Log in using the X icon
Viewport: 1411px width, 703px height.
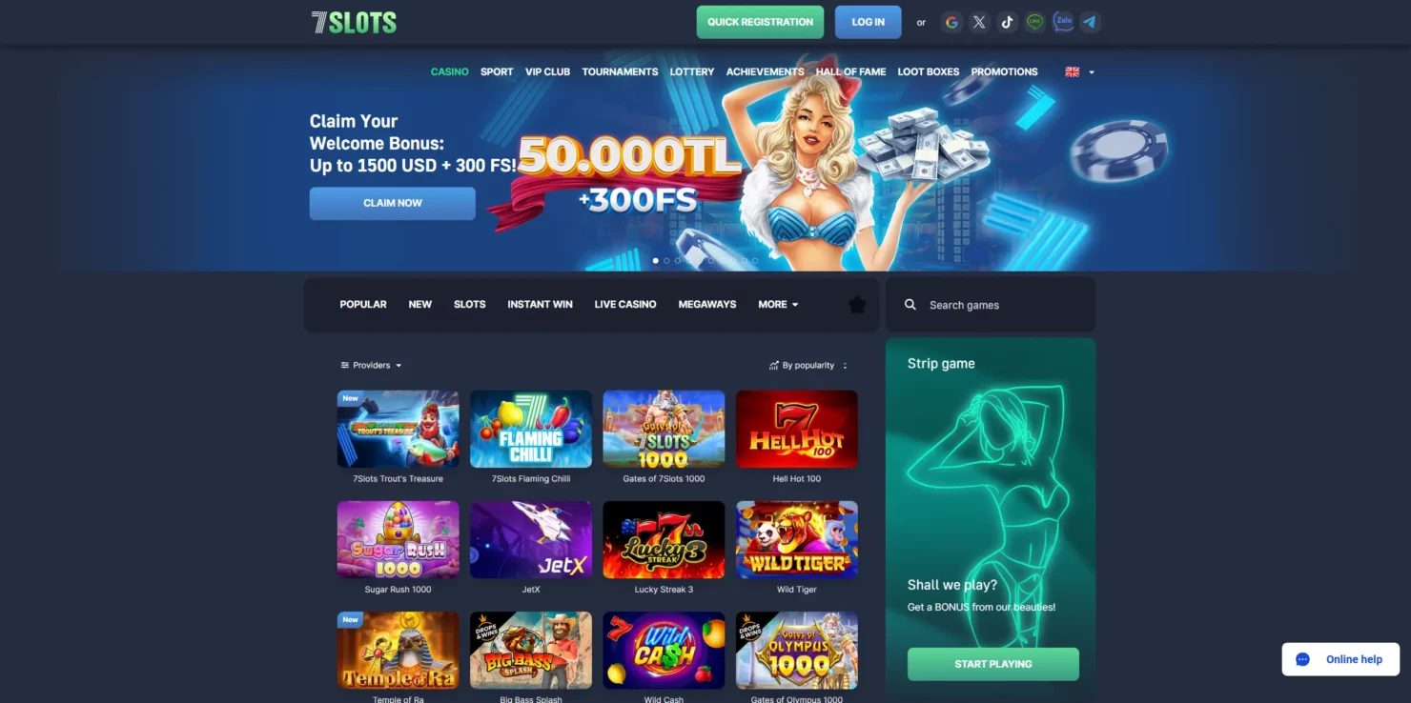pyautogui.click(x=979, y=22)
